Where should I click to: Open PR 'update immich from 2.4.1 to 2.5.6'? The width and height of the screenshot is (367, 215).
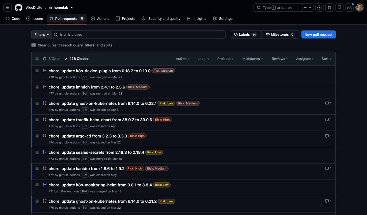[87, 87]
